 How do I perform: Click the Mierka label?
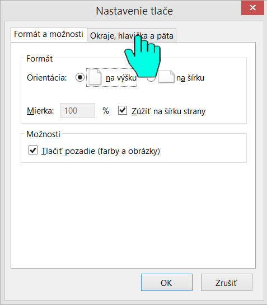coord(40,111)
